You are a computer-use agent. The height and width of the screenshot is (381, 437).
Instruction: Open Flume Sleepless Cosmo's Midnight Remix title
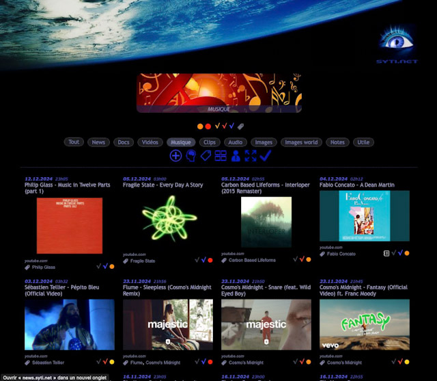click(x=167, y=290)
